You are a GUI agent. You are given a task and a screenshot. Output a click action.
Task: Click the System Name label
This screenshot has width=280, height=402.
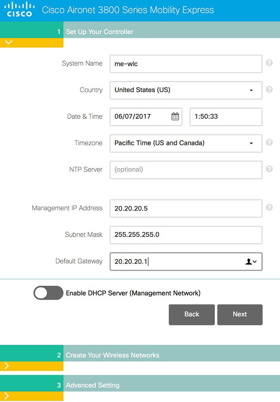coord(82,63)
